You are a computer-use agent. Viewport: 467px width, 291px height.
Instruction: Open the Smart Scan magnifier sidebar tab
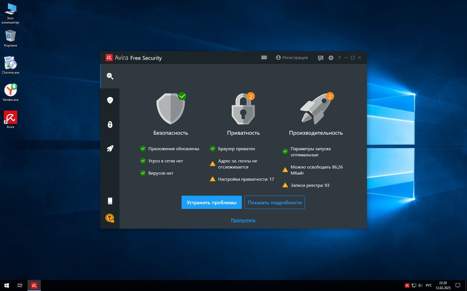(110, 76)
